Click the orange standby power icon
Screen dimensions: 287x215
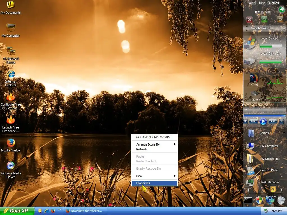[x=280, y=19]
